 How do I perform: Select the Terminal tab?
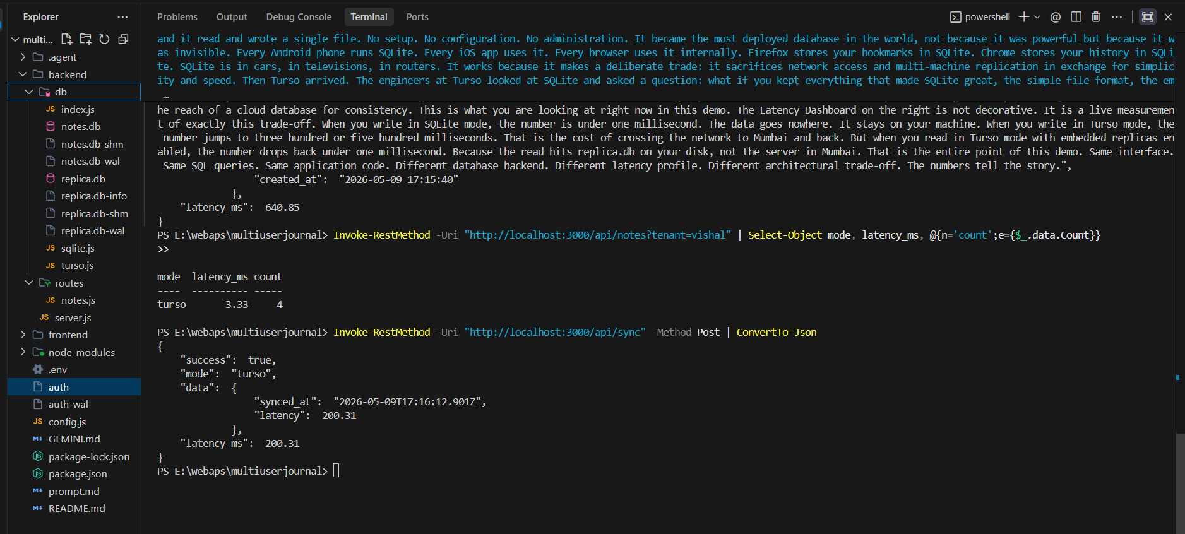tap(369, 17)
